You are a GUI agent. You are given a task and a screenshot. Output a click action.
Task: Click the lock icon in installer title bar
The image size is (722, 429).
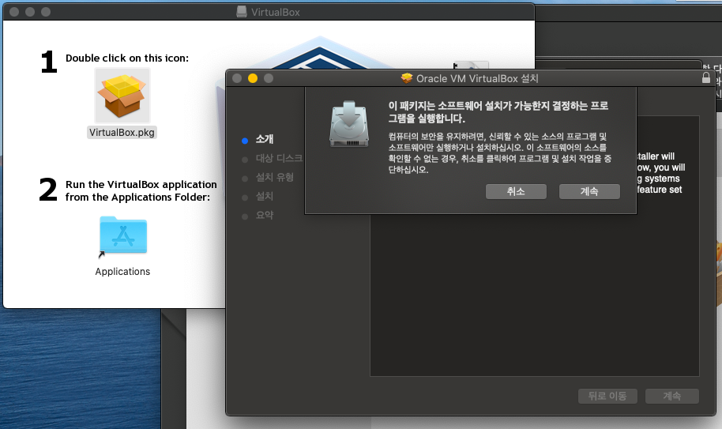click(706, 77)
